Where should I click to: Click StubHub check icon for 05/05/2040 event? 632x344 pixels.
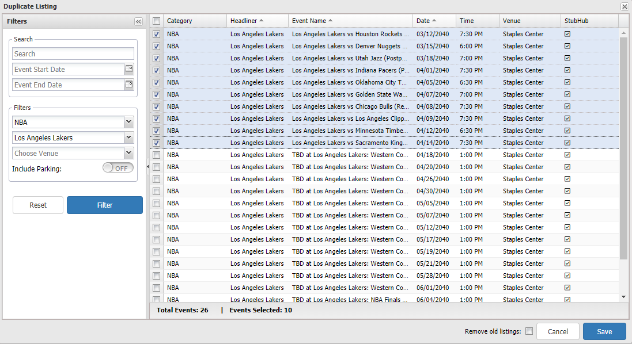point(567,203)
